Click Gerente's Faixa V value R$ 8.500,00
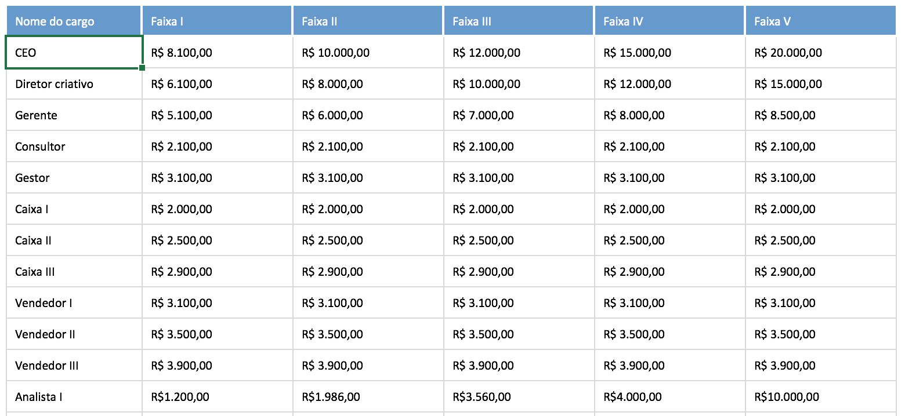Screen dimensions: 905x416 [820, 115]
